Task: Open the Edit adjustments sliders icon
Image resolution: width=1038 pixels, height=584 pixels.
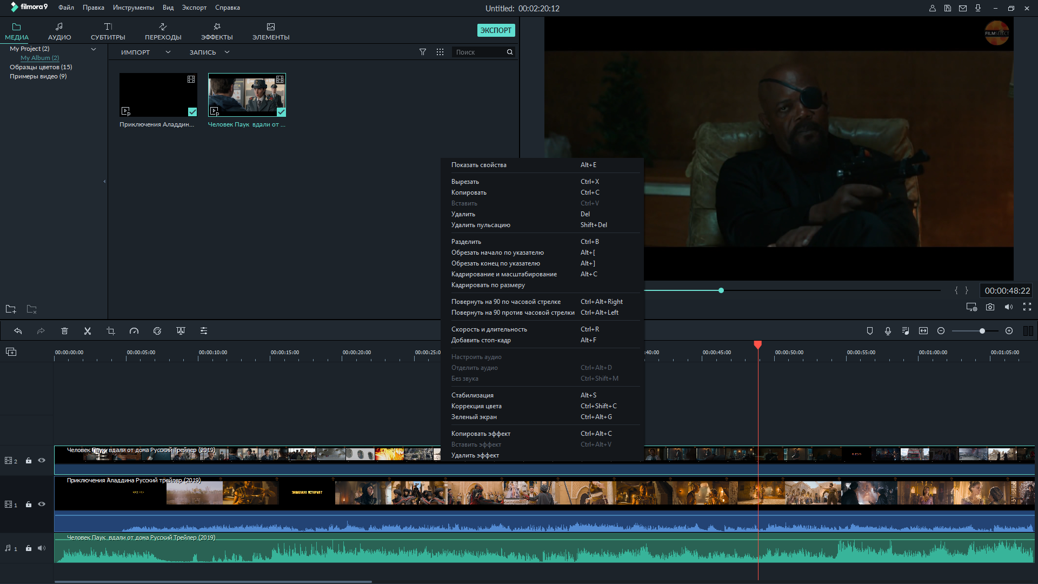Action: 204,331
